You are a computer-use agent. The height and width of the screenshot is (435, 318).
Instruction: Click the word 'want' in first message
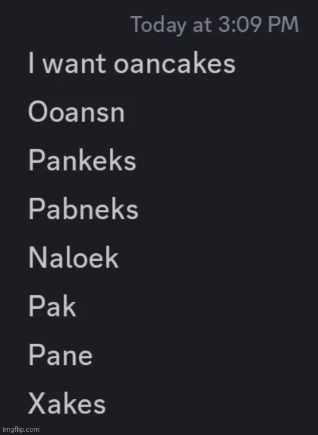click(x=74, y=64)
